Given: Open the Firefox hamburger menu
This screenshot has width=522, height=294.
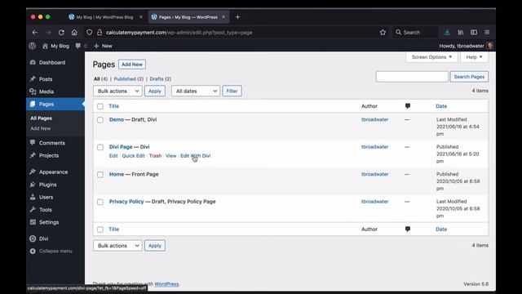Looking at the screenshot, I should coord(487,33).
